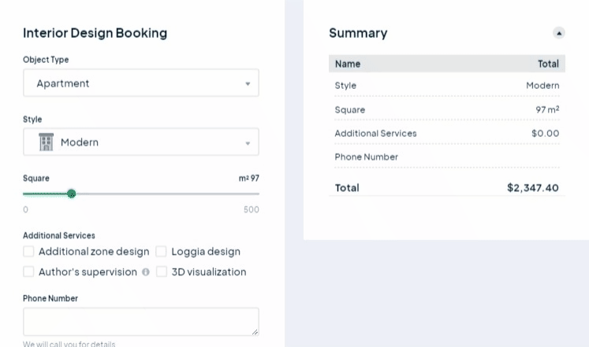The height and width of the screenshot is (347, 589).
Task: Click the green Square slider handle
Action: click(x=72, y=194)
